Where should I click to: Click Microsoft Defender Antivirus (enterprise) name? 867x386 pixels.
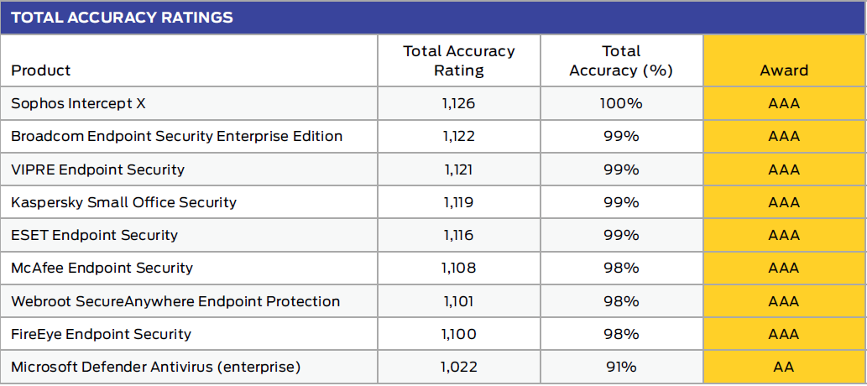(x=155, y=367)
